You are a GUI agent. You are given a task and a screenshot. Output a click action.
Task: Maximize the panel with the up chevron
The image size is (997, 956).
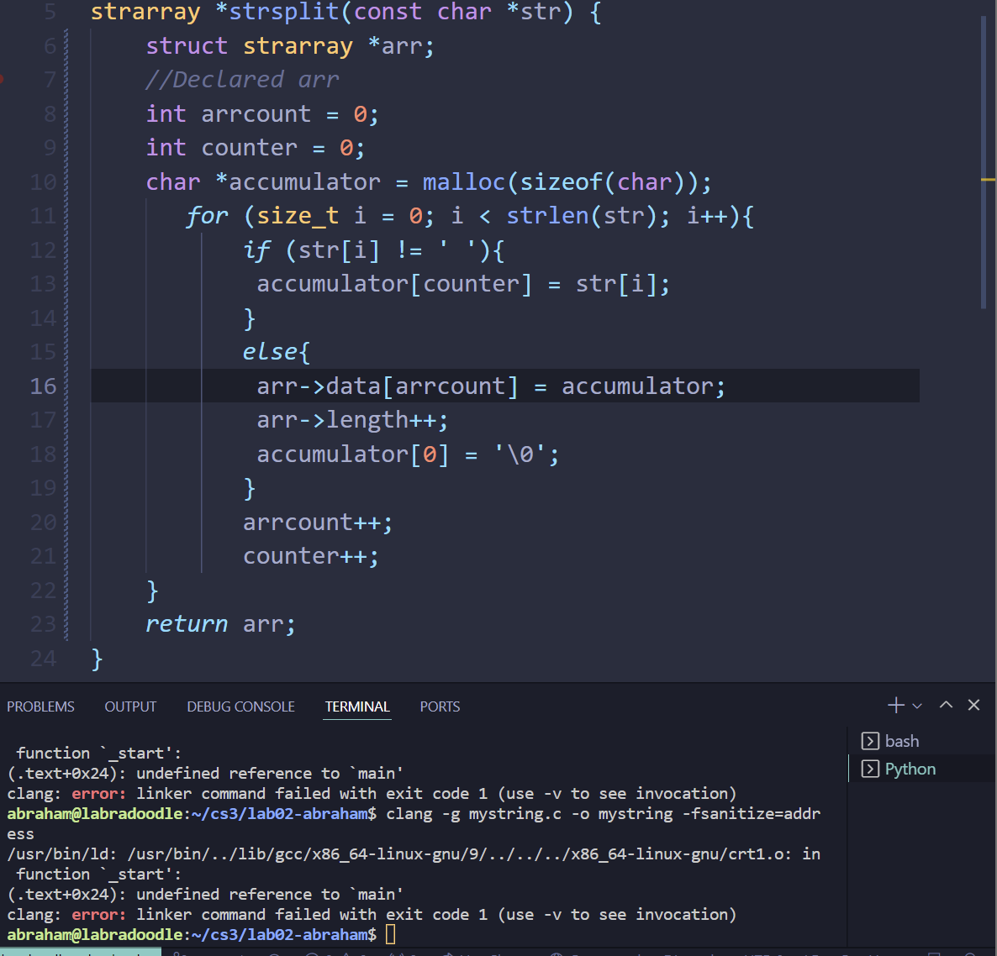pyautogui.click(x=946, y=706)
